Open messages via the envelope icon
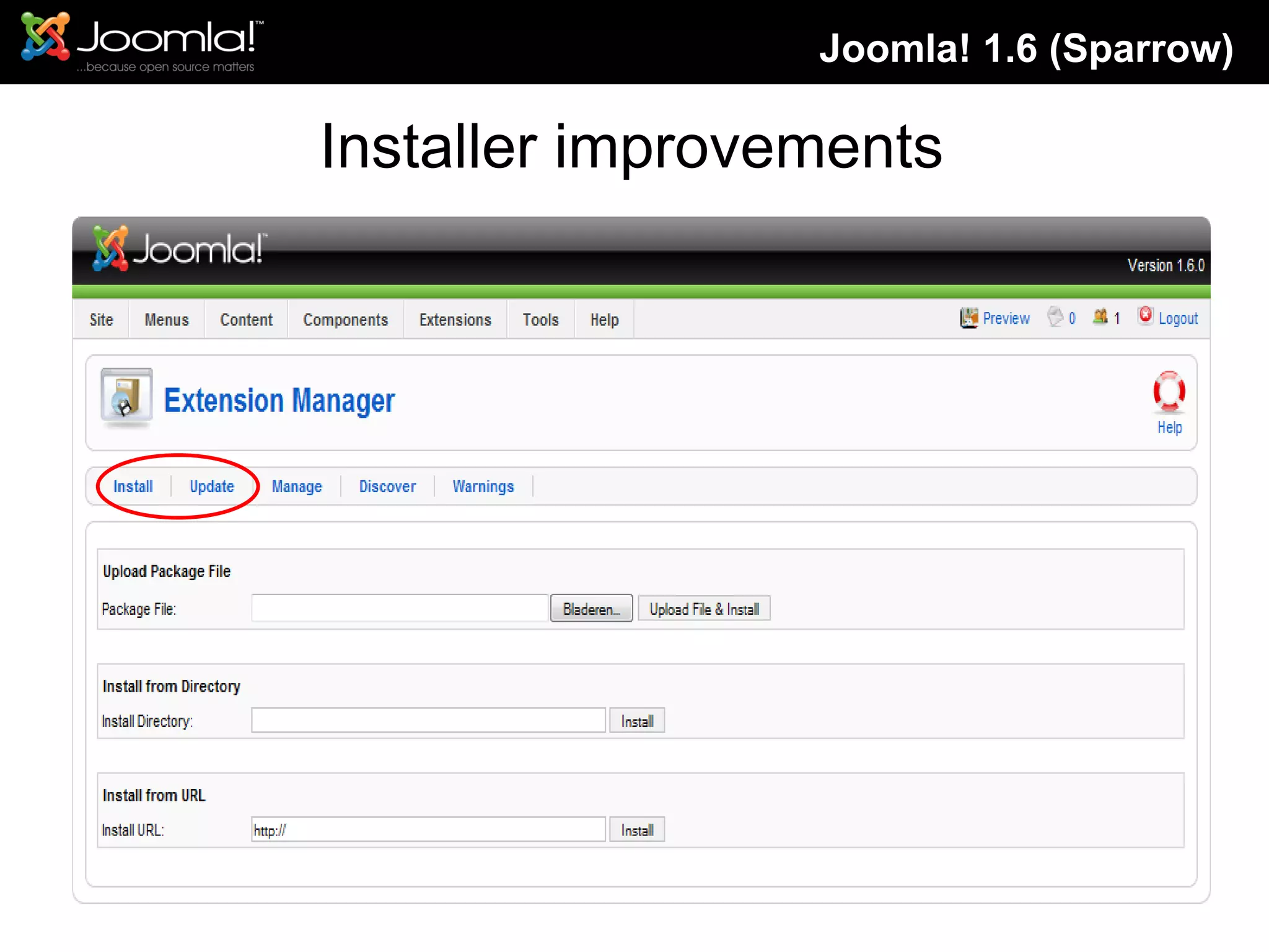The width and height of the screenshot is (1269, 952). point(1055,317)
